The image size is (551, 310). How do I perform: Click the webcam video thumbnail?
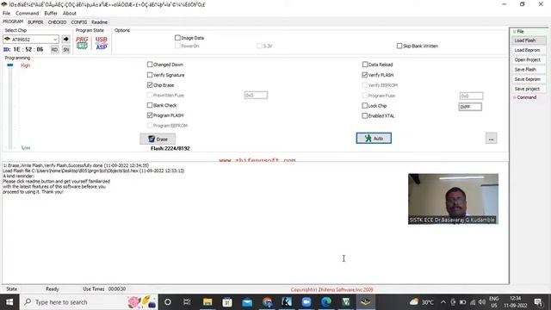(453, 199)
